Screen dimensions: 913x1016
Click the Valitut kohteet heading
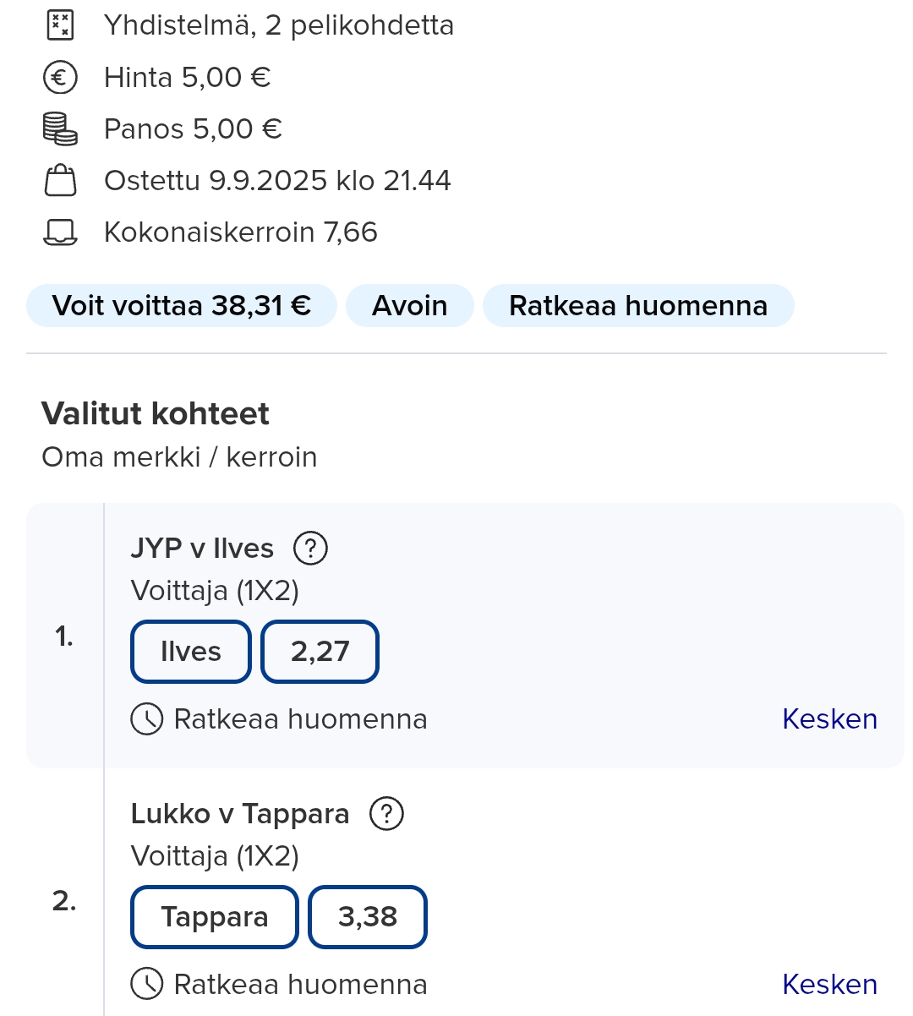pos(156,413)
